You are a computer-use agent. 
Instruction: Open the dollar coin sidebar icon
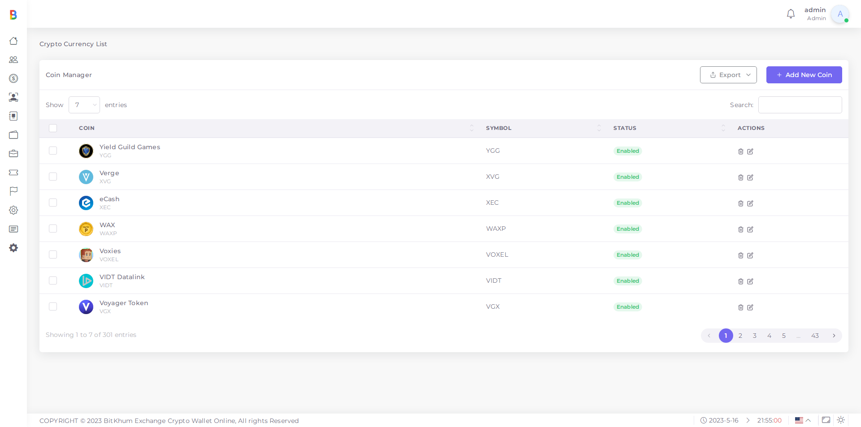pyautogui.click(x=13, y=78)
